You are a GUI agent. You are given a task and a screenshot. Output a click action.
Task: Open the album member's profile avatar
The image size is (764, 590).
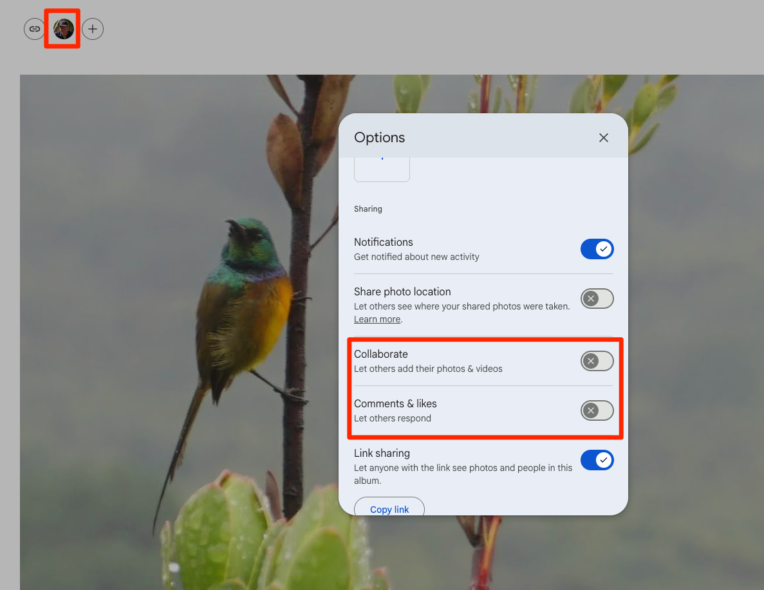[64, 29]
